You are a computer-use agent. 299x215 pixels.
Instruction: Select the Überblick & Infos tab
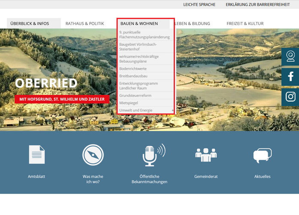pyautogui.click(x=30, y=24)
